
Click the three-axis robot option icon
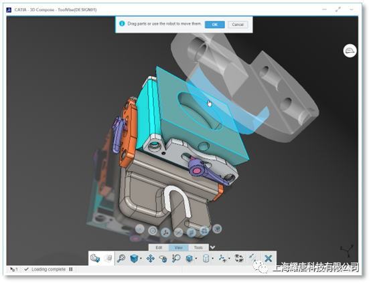(x=165, y=233)
